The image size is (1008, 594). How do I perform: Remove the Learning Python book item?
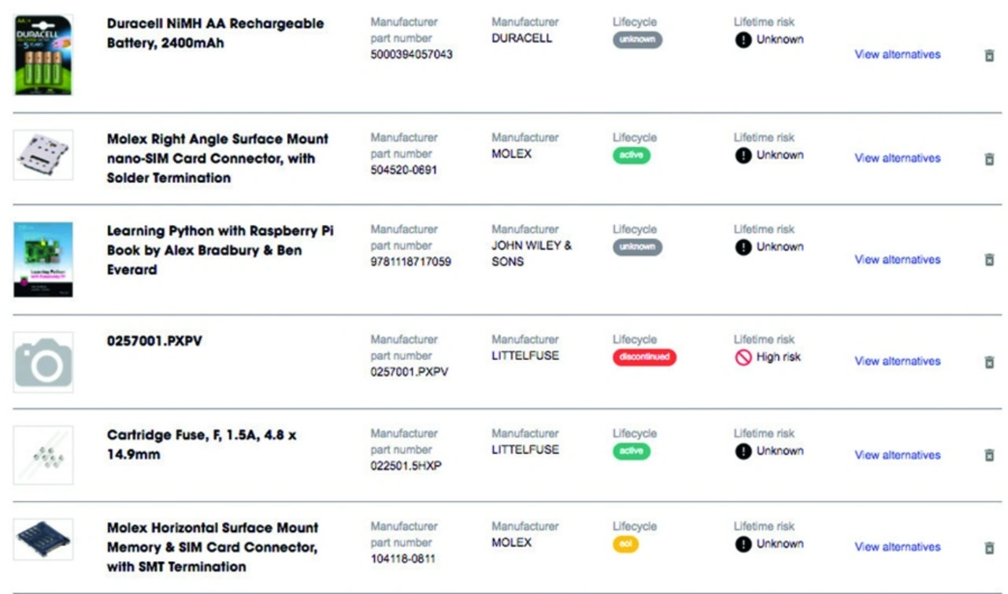[x=990, y=260]
